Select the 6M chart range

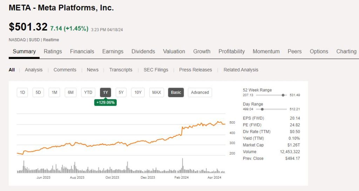click(x=70, y=93)
